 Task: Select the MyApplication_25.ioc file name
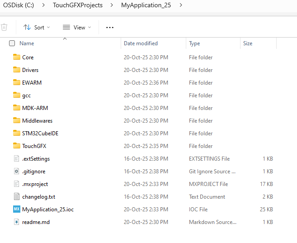(48, 210)
